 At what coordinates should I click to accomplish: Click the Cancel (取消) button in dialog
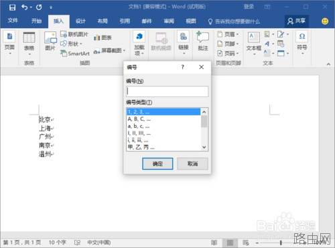click(x=192, y=164)
